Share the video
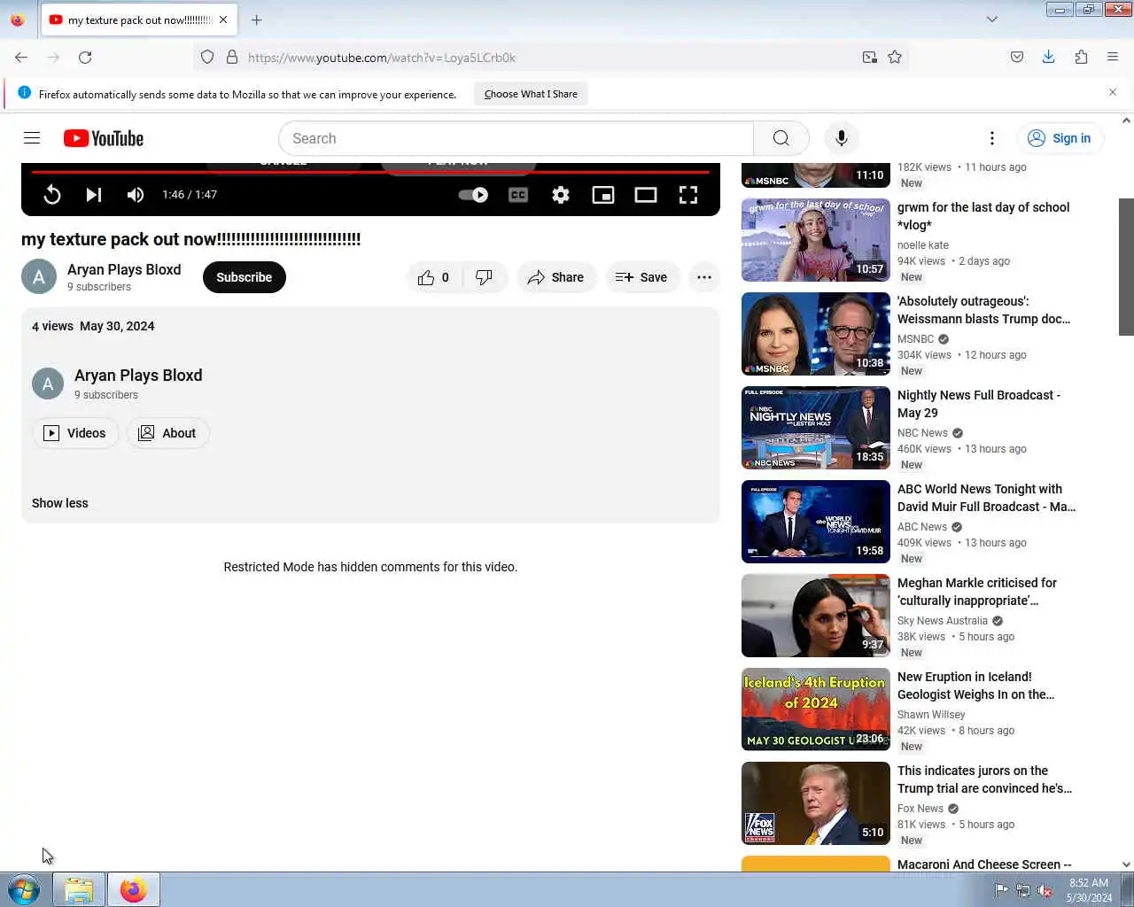The height and width of the screenshot is (907, 1134). coord(556,277)
